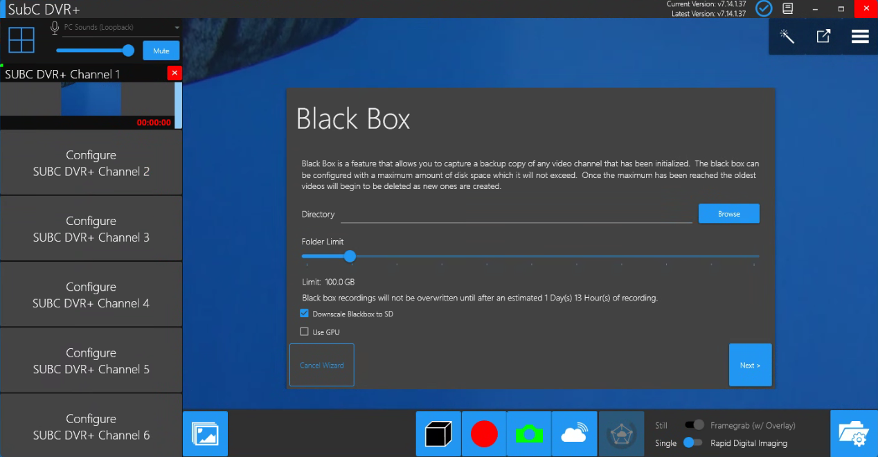
Task: Minimize the SubC DVR+ window
Action: tap(816, 8)
